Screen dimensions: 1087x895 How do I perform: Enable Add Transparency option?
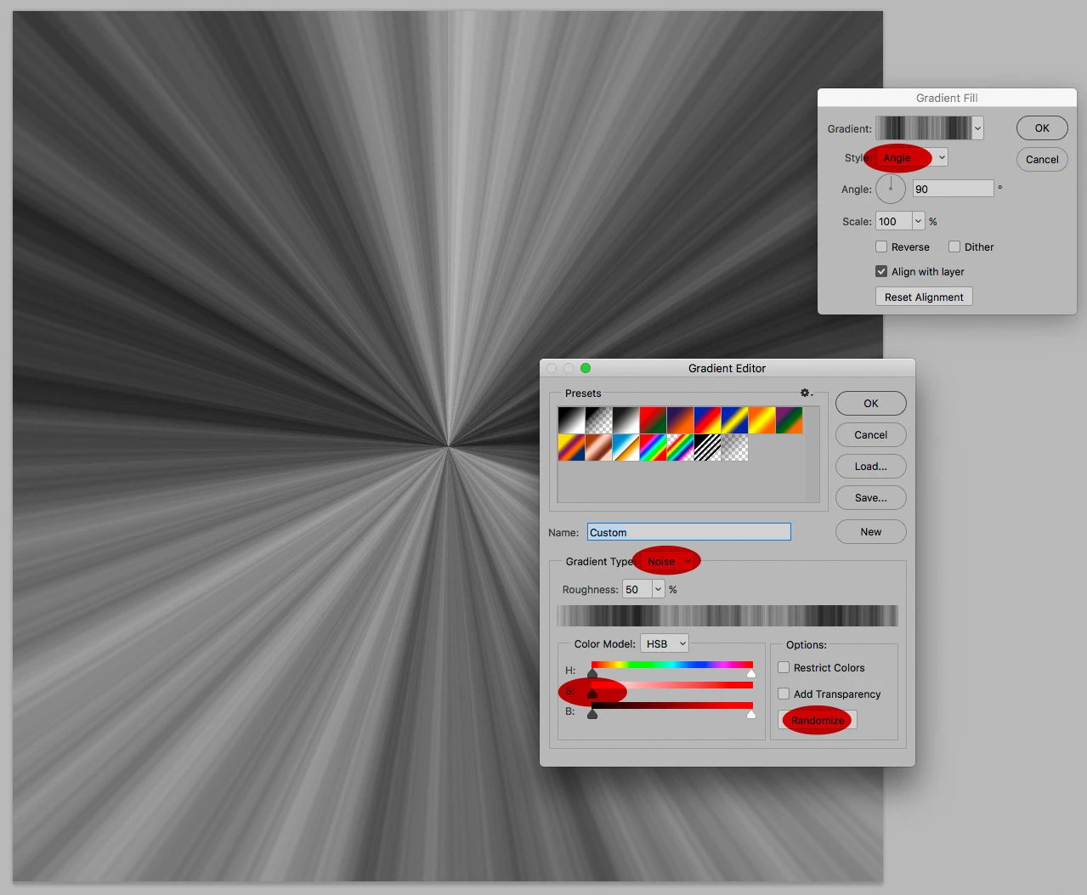point(784,694)
